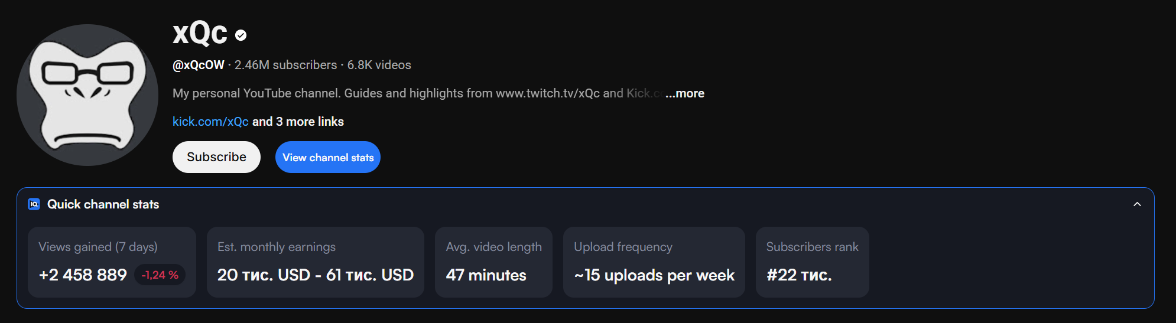The height and width of the screenshot is (323, 1176).
Task: Click the 6.8K videos count
Action: click(x=379, y=65)
